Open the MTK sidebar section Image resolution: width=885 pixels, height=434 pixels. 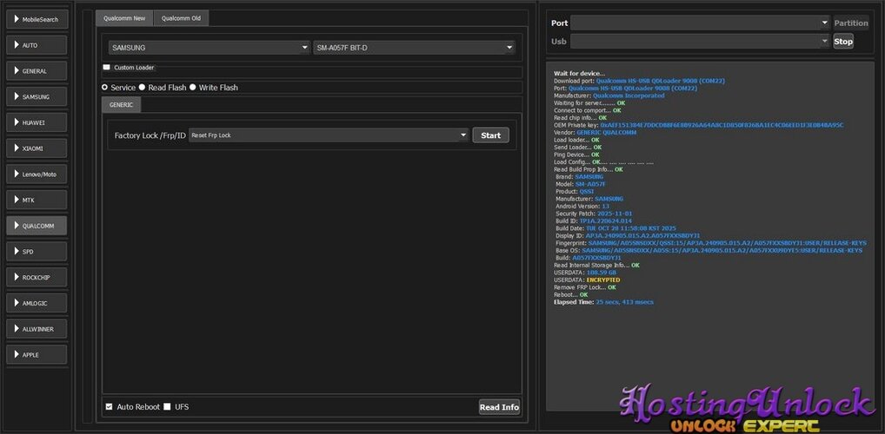37,200
